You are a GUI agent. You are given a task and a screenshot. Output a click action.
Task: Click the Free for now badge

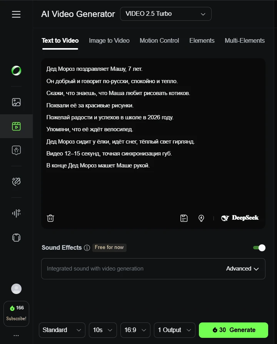pos(109,247)
